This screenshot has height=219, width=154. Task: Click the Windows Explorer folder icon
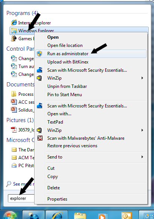[x=14, y=31]
